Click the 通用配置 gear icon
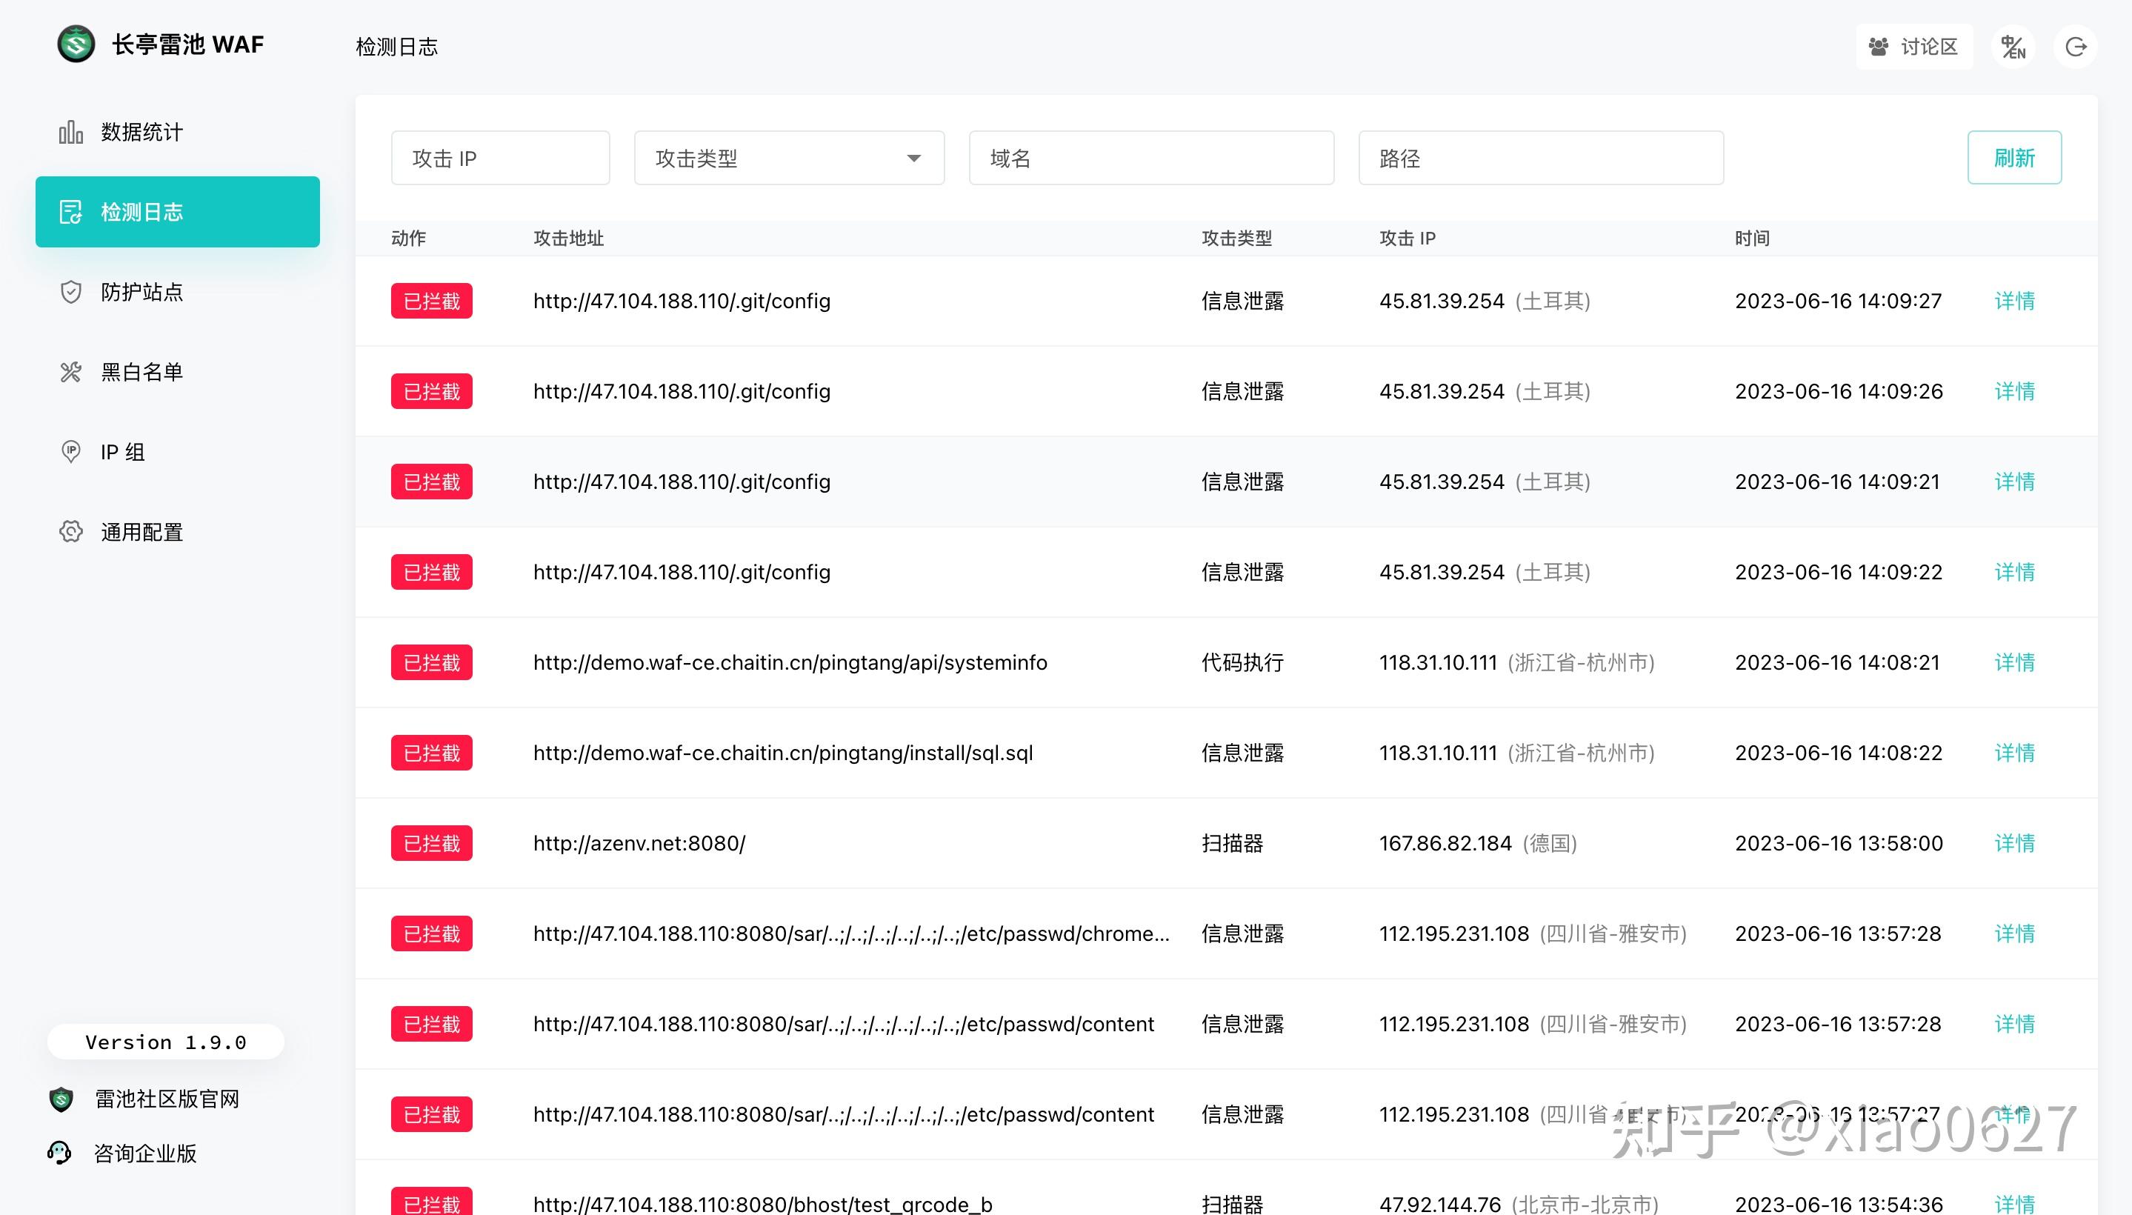The image size is (2132, 1215). point(71,532)
